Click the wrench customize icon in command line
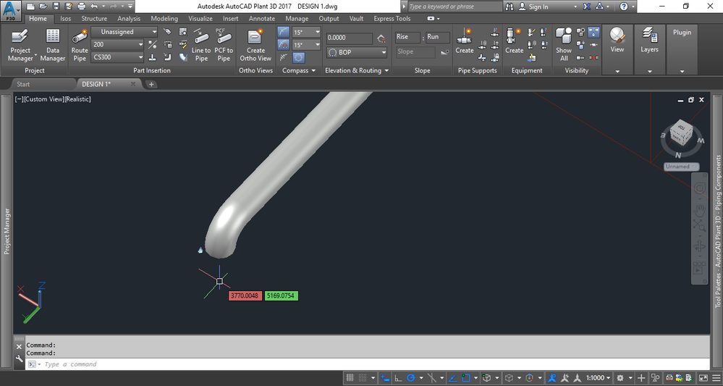Viewport: 723px width, 386px height. (19, 358)
